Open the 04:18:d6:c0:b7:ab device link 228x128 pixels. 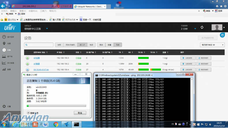(x=41, y=69)
